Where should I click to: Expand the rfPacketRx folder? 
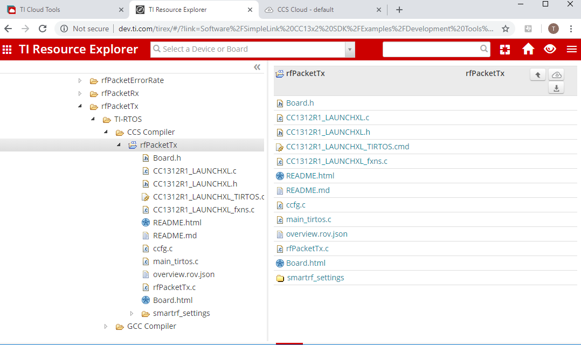point(80,93)
